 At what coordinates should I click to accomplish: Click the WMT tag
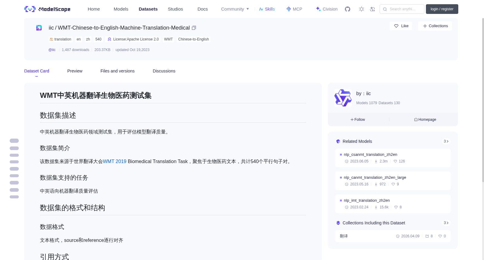[168, 39]
